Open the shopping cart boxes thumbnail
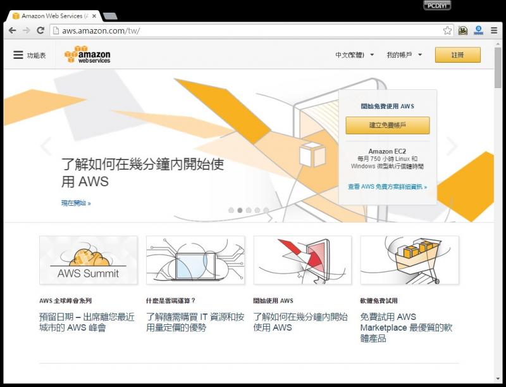506x387 pixels. 409,260
